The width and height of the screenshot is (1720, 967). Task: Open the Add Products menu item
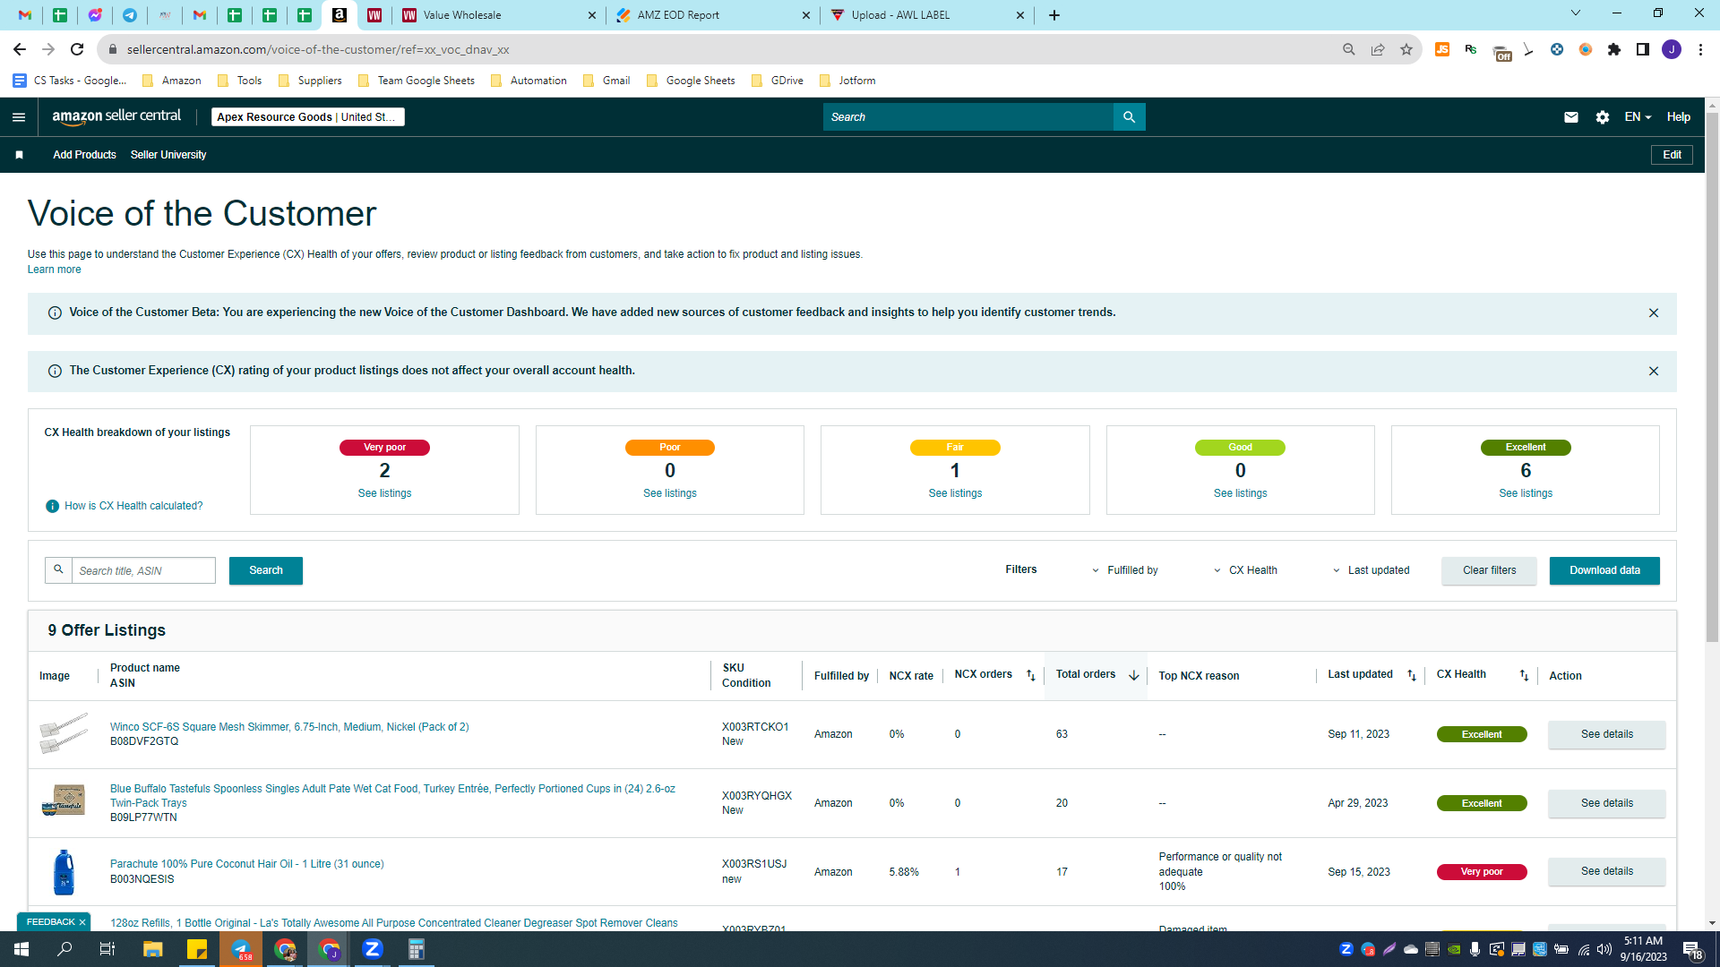point(84,155)
